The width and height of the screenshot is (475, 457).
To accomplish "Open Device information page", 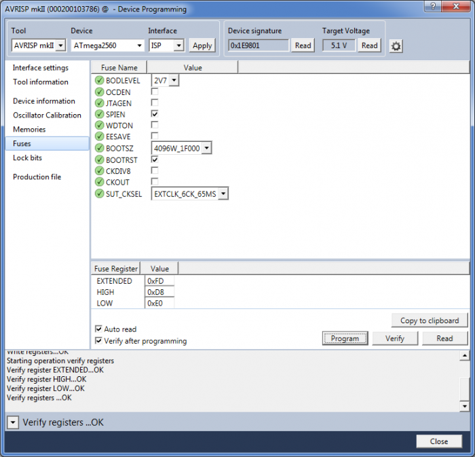I will pyautogui.click(x=44, y=101).
